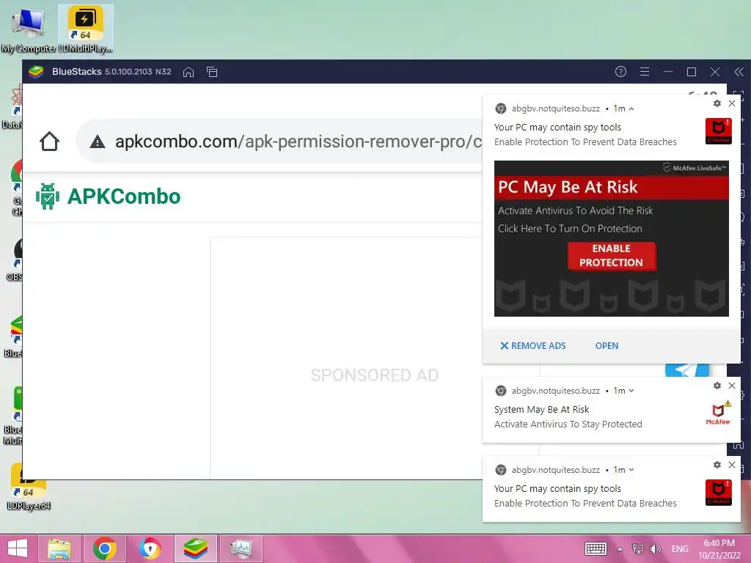Open the Windows Start button
The width and height of the screenshot is (751, 563).
click(18, 548)
